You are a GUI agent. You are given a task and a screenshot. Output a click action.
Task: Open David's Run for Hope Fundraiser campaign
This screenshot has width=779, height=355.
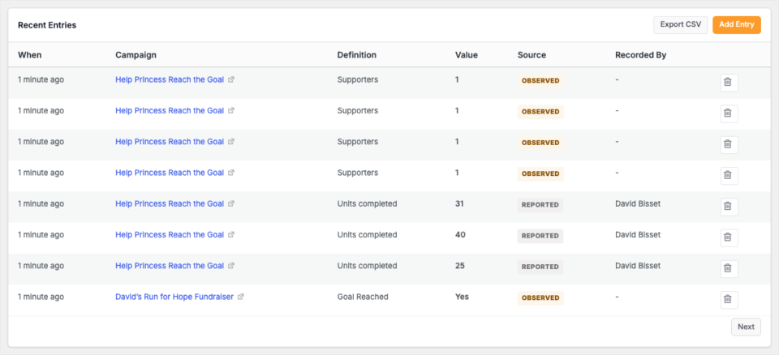pyautogui.click(x=174, y=297)
